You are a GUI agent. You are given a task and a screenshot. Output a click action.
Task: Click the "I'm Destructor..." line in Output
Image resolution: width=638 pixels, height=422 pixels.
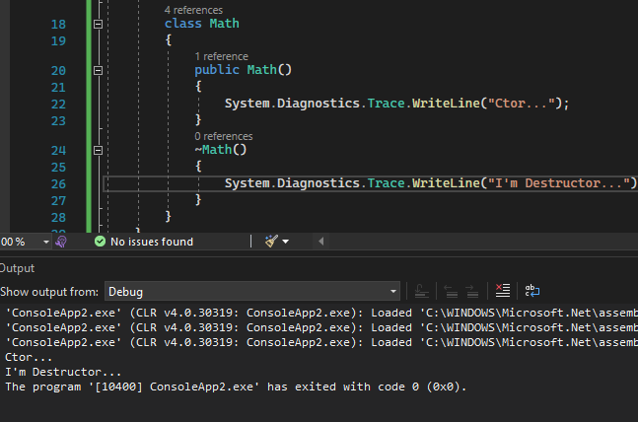coord(63,372)
